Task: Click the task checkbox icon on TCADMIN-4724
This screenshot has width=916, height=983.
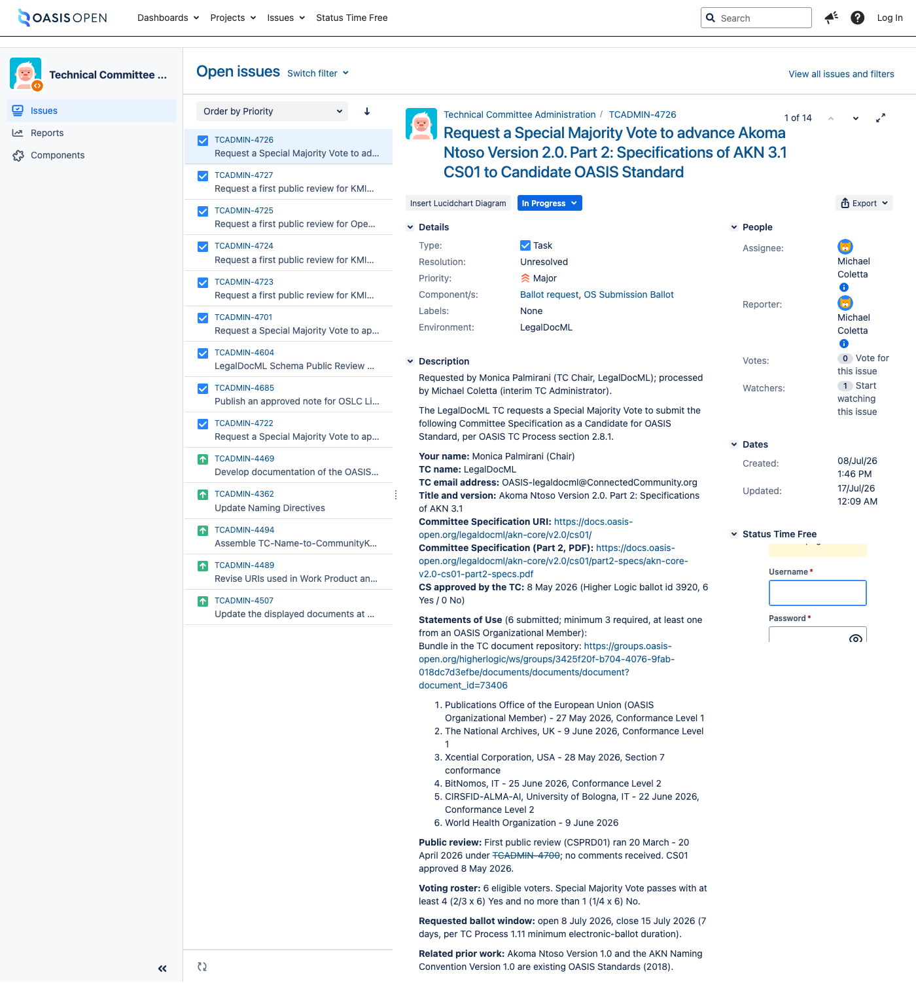Action: (203, 247)
